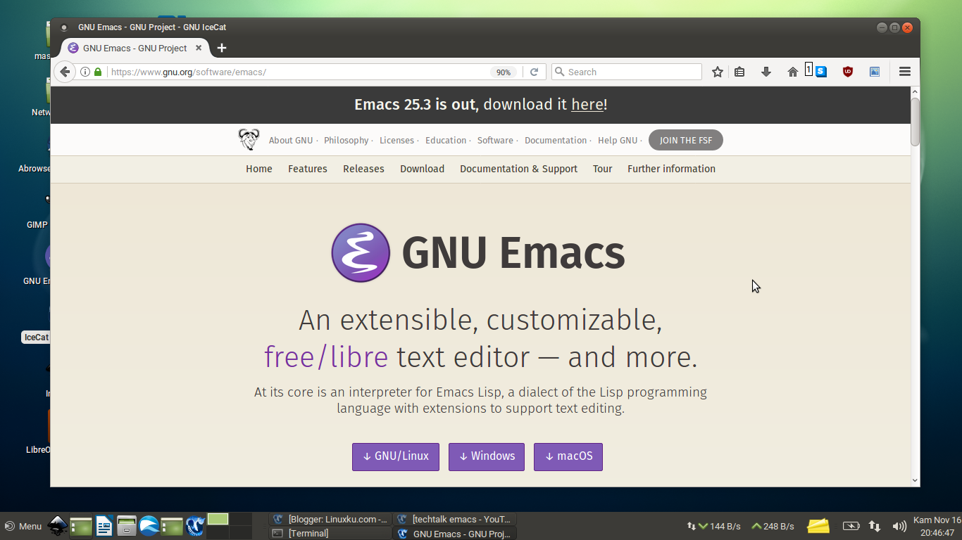
Task: Download Emacs for GNU/Linux
Action: (x=396, y=456)
